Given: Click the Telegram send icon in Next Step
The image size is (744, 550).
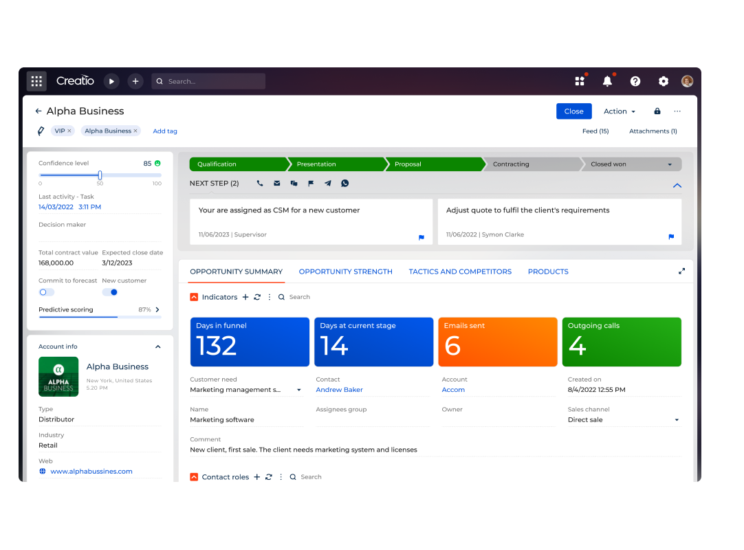Looking at the screenshot, I should coord(328,184).
